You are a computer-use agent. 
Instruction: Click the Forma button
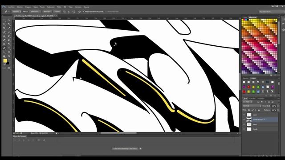click(57, 12)
